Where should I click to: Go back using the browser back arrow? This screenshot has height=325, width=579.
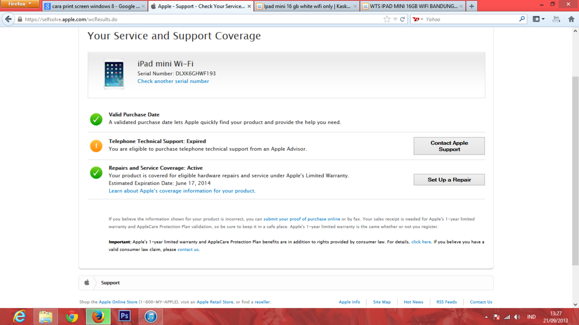pos(8,19)
